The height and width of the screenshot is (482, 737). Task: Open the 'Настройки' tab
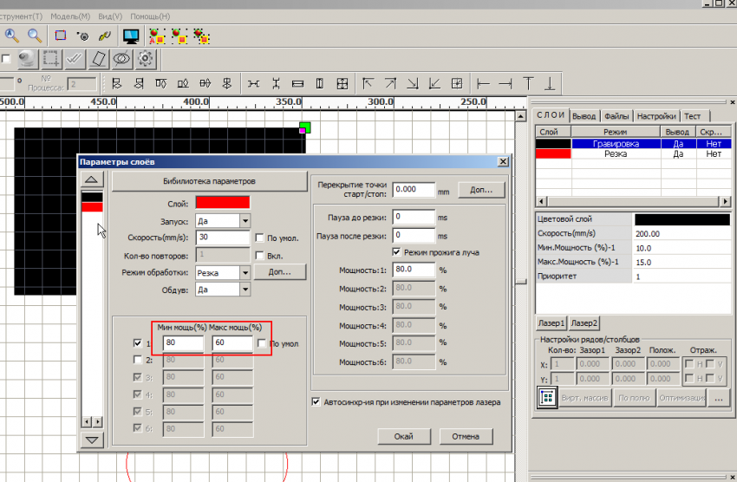[x=655, y=115]
